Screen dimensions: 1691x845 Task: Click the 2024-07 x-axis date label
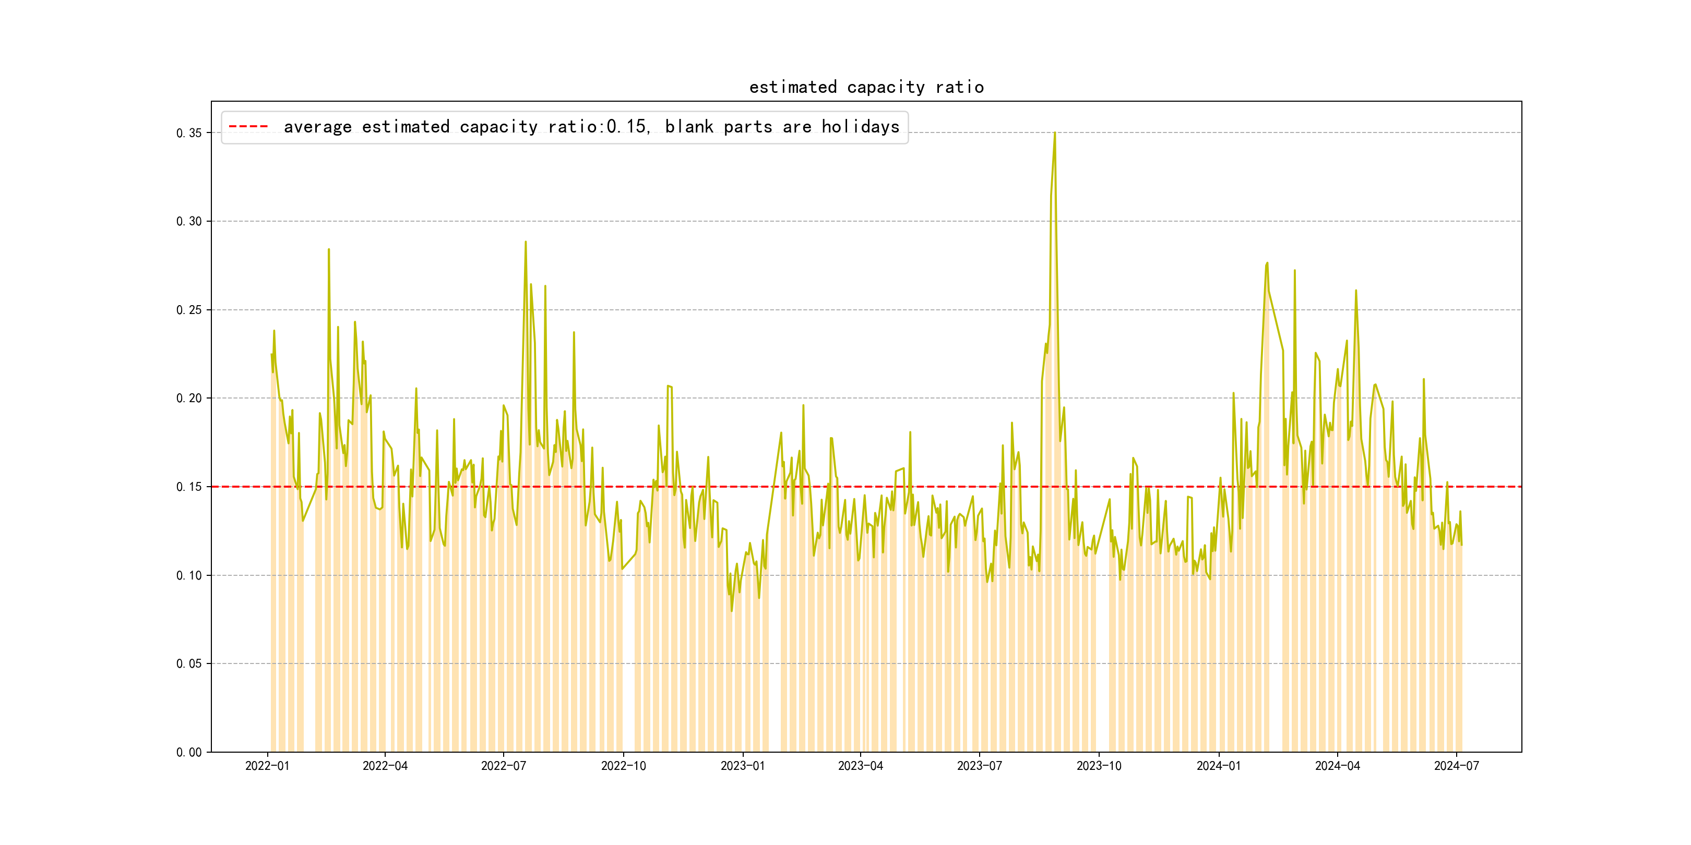(x=1456, y=766)
